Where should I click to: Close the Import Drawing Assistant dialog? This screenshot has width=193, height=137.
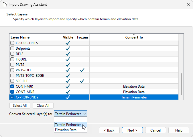[188, 4]
